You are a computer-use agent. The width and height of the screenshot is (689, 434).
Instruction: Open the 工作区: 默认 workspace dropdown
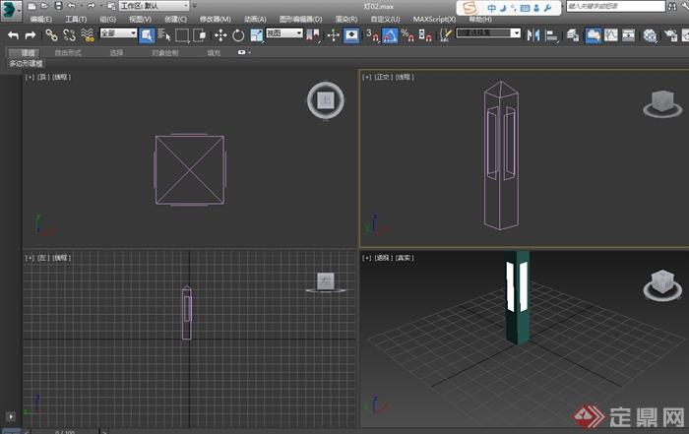[x=155, y=6]
